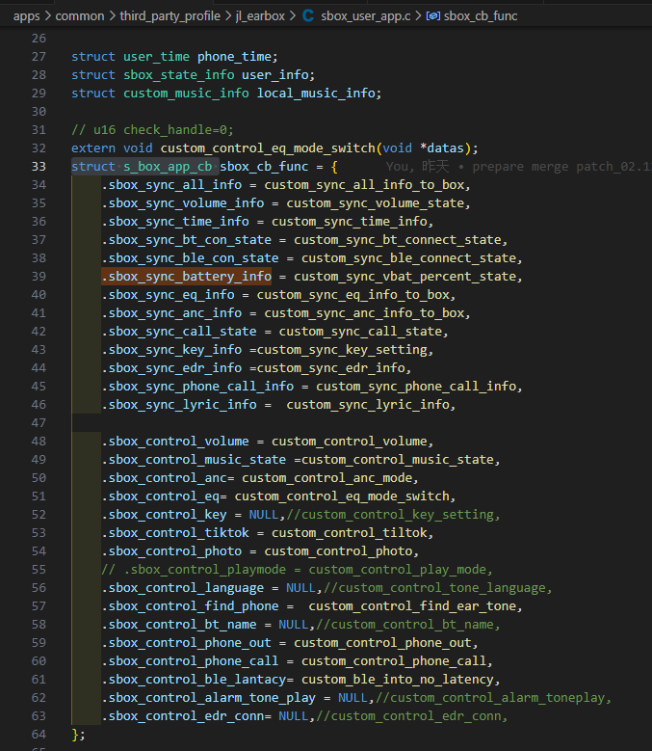
Task: Click 'custom_control_anc_mode' value
Action: [327, 478]
